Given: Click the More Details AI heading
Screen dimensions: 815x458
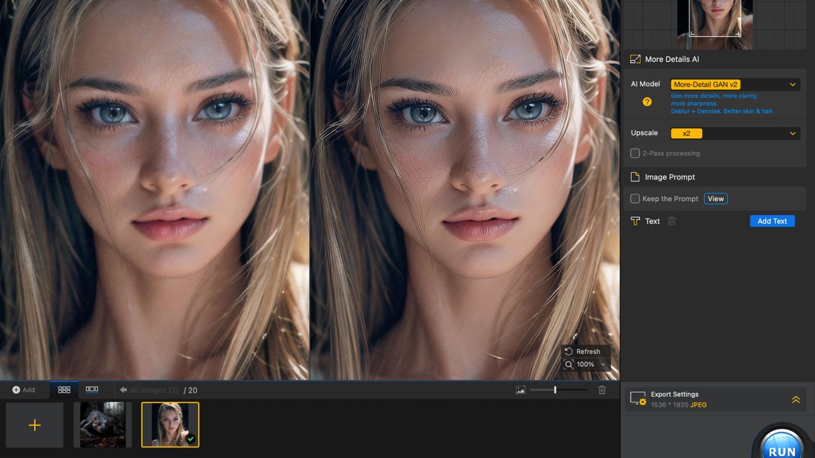Looking at the screenshot, I should point(672,59).
